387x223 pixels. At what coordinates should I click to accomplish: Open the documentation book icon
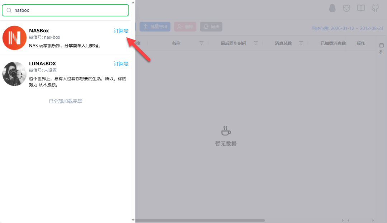click(x=361, y=8)
